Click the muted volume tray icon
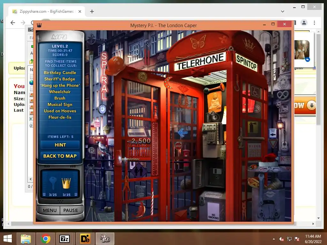The image size is (327, 245). click(x=282, y=239)
